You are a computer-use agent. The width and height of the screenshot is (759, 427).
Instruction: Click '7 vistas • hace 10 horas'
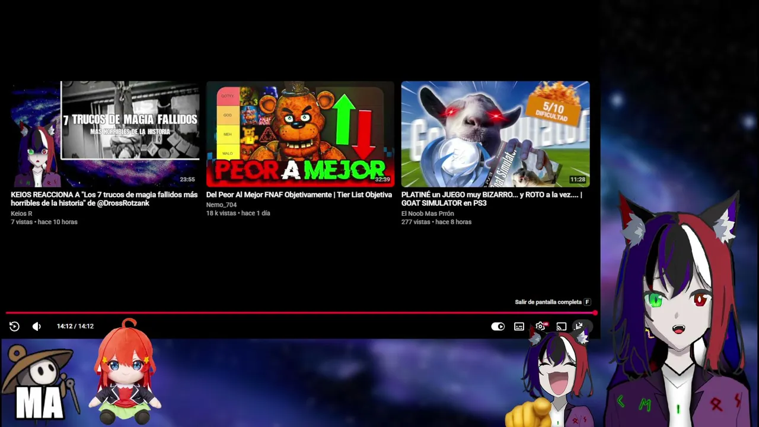(44, 222)
